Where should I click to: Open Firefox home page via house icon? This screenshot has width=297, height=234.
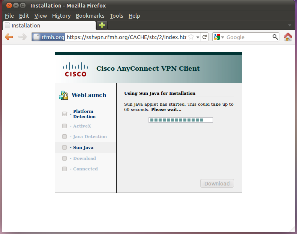coord(288,37)
